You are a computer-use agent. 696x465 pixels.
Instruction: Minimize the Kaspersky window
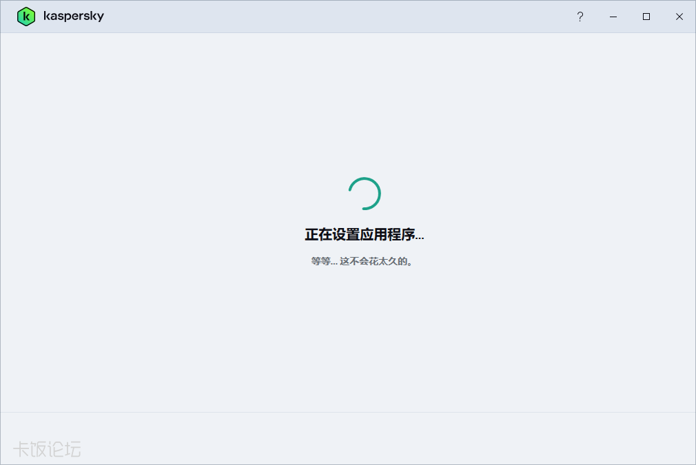[613, 17]
